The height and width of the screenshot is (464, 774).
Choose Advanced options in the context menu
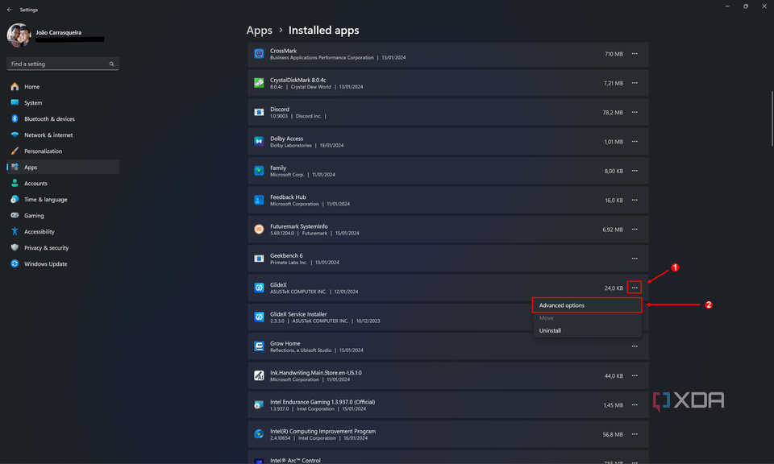[x=587, y=305]
